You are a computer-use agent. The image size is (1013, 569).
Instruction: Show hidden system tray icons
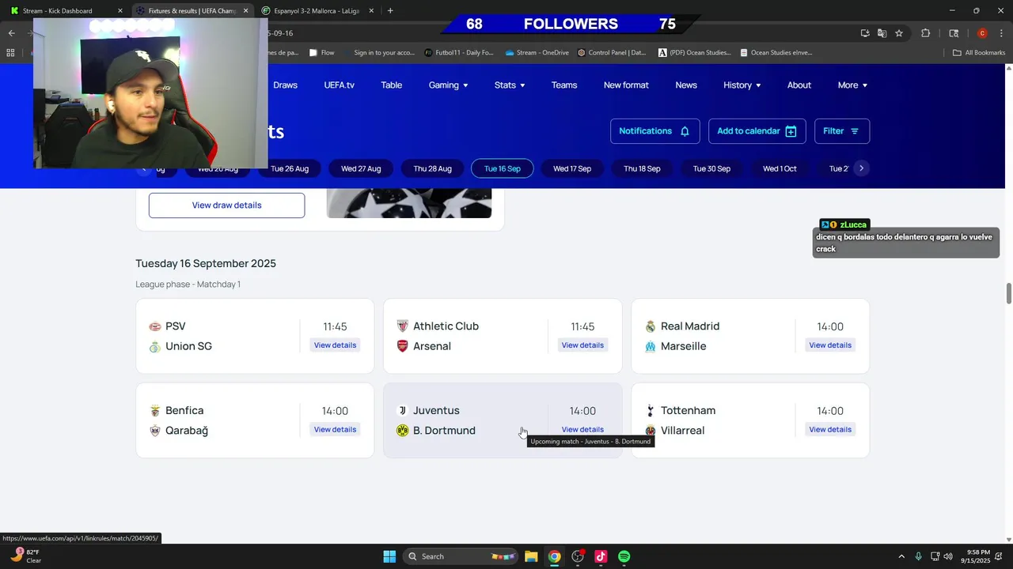click(x=901, y=556)
